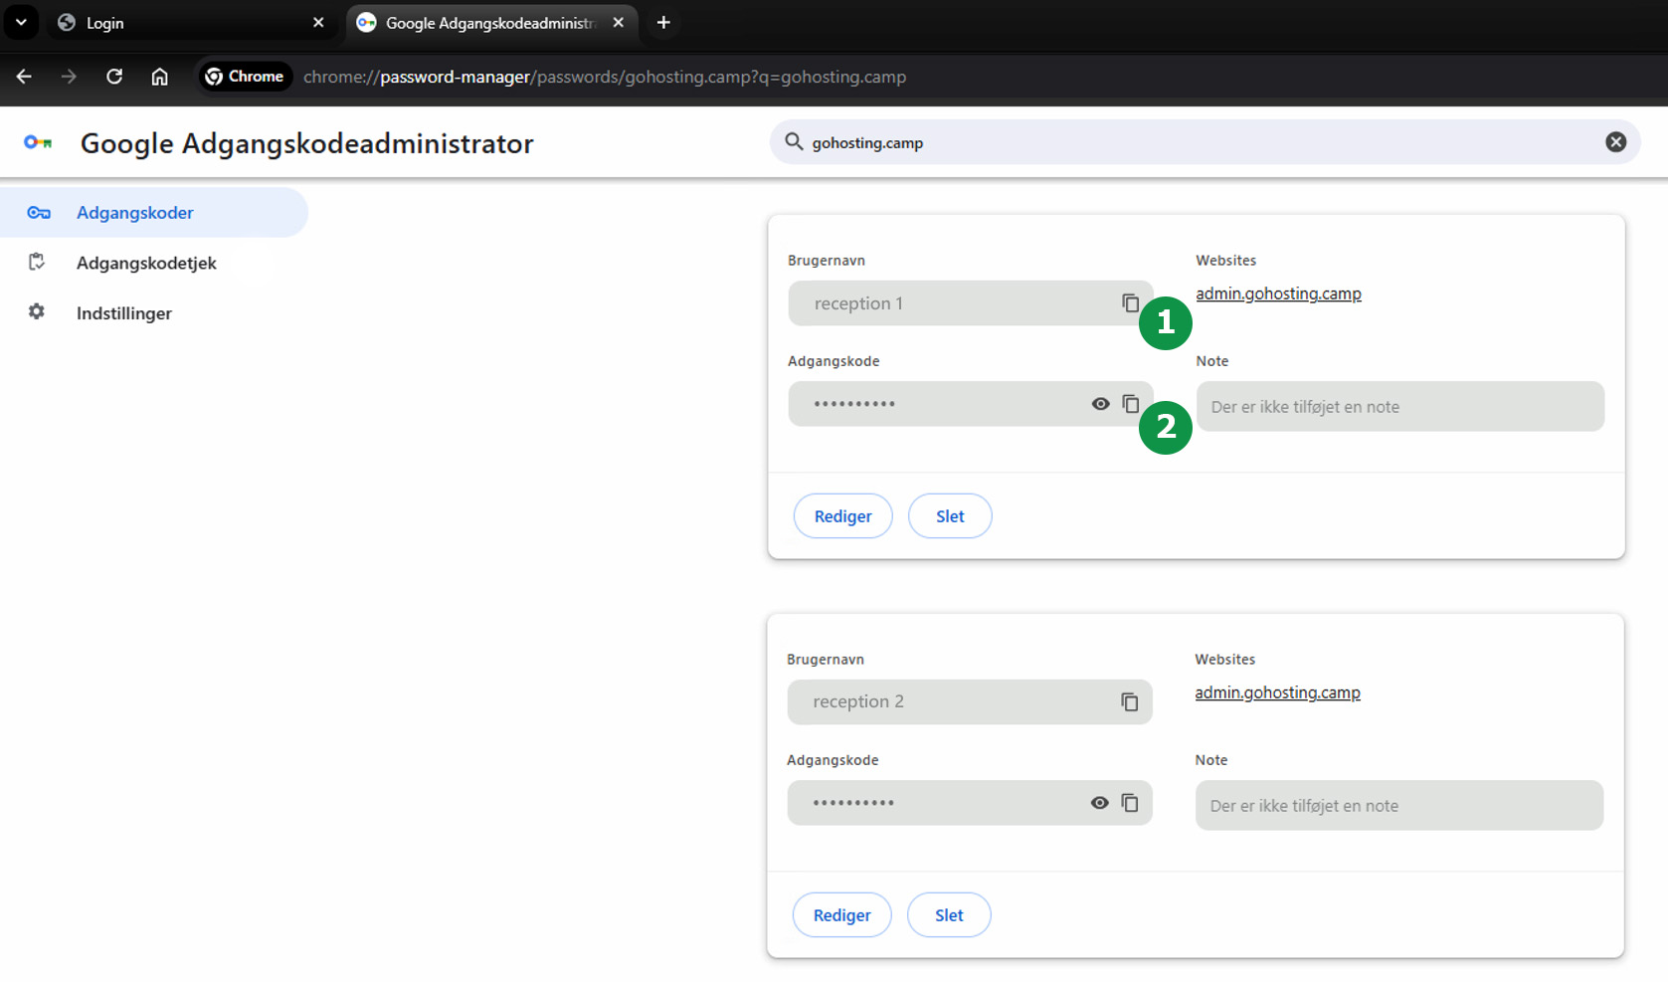Clear the gohosting.camp search field

1615,142
